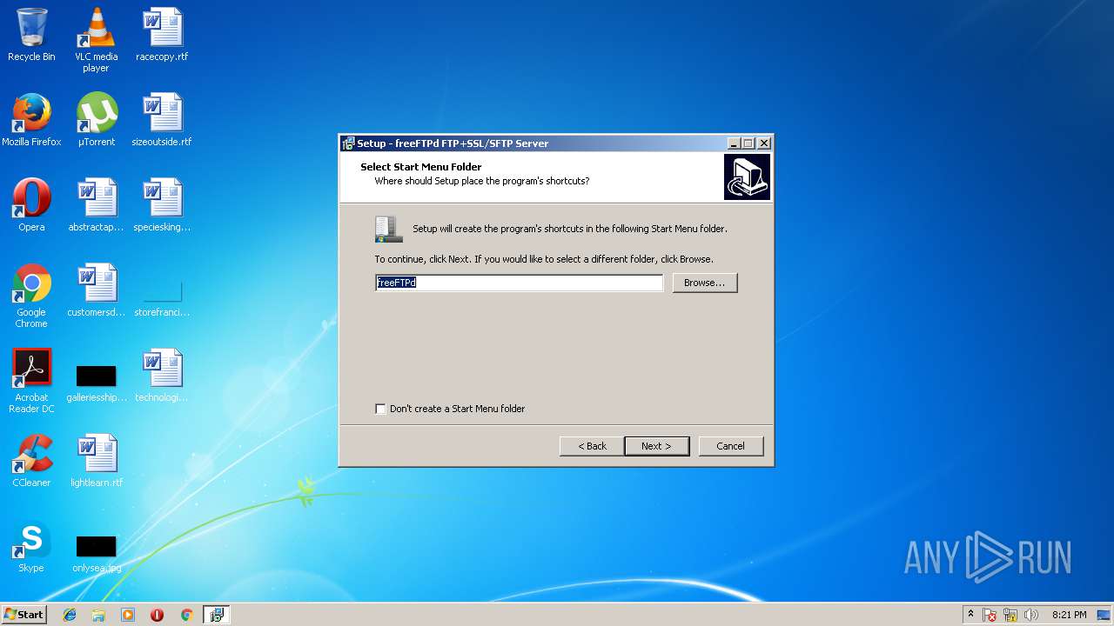The height and width of the screenshot is (626, 1114).
Task: Launch µTorrent desktop shortcut
Action: (x=96, y=120)
